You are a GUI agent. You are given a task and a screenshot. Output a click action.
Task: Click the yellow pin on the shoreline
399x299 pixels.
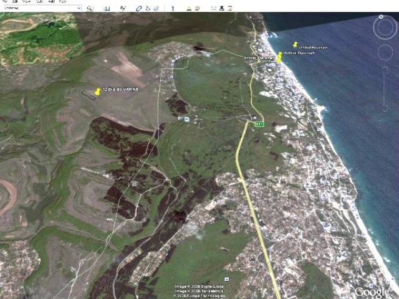(x=279, y=57)
